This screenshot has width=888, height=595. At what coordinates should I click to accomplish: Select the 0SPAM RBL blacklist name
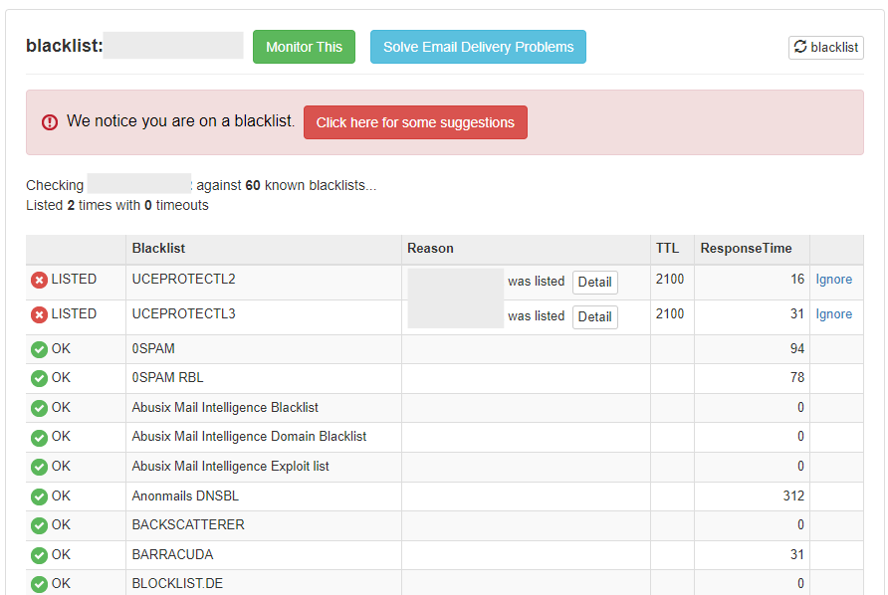[x=167, y=378]
